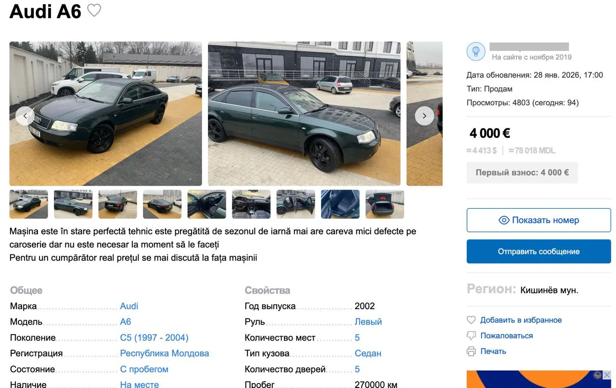Open the C5 (1997 - 2004) generation link
616x388 pixels.
point(154,338)
